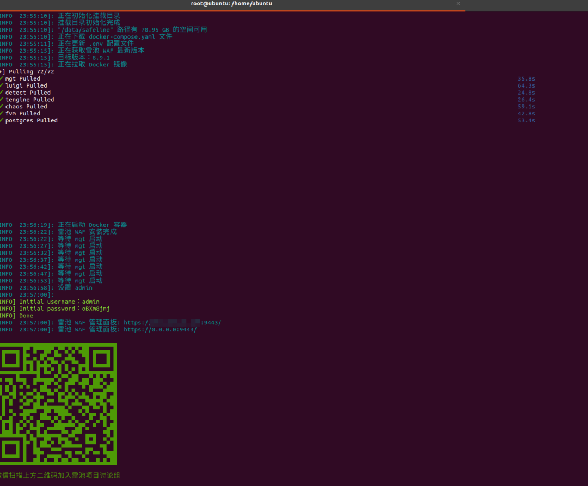Click the 'chaos Pulled' line
The width and height of the screenshot is (588, 486).
point(23,107)
